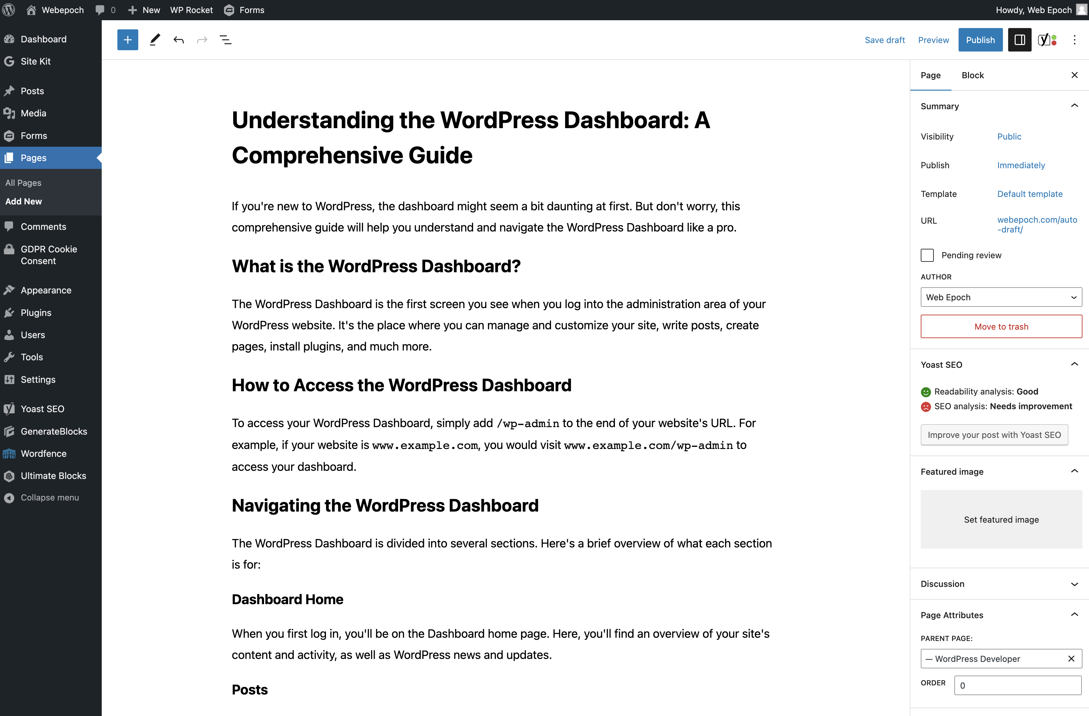Click Set featured image area
1089x716 pixels.
(1001, 519)
